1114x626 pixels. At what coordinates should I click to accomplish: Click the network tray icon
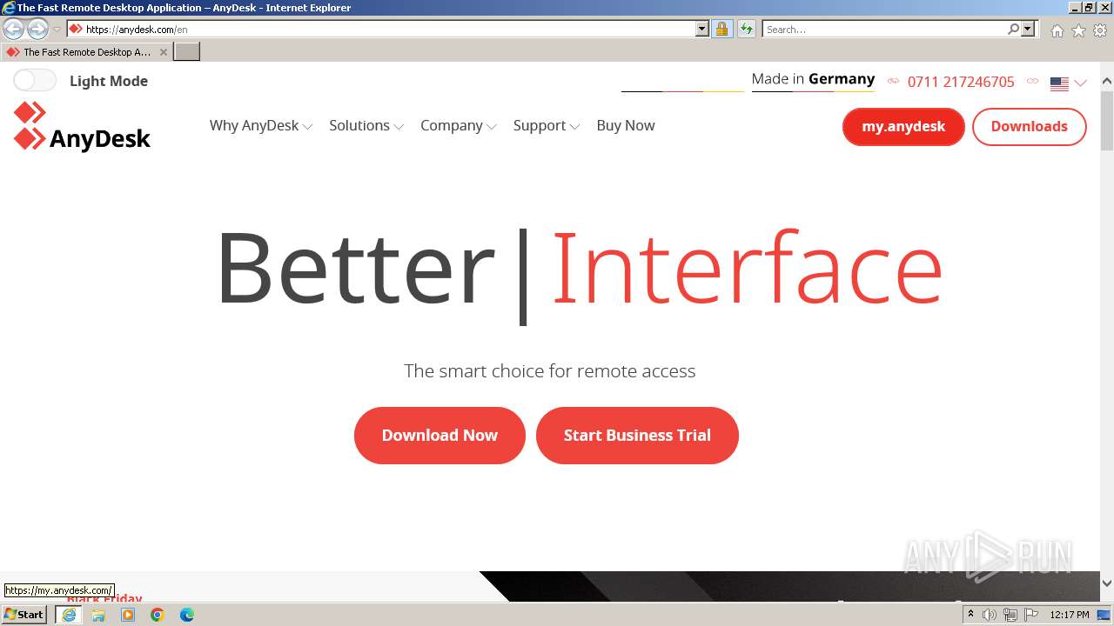coord(1010,615)
